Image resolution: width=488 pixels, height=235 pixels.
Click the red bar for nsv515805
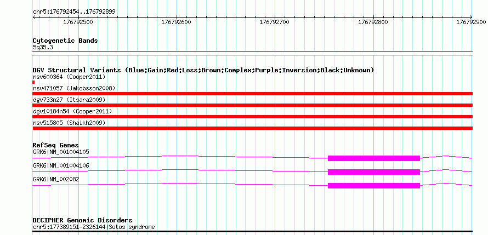click(x=252, y=128)
